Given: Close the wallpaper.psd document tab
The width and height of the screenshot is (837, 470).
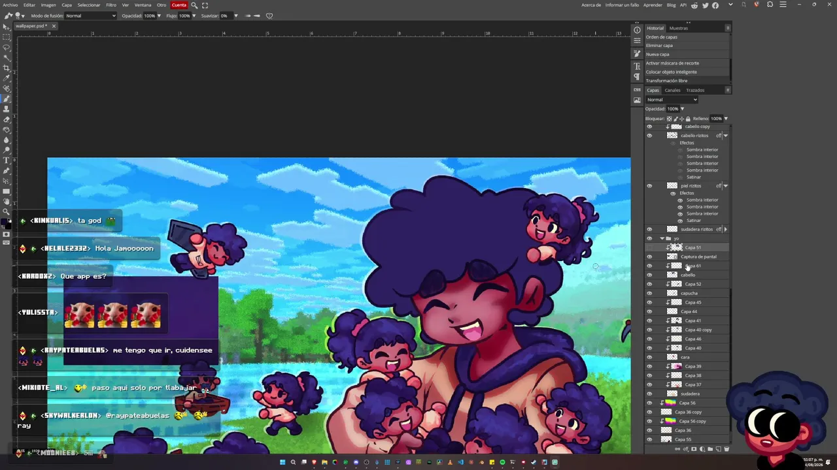Looking at the screenshot, I should 54,26.
